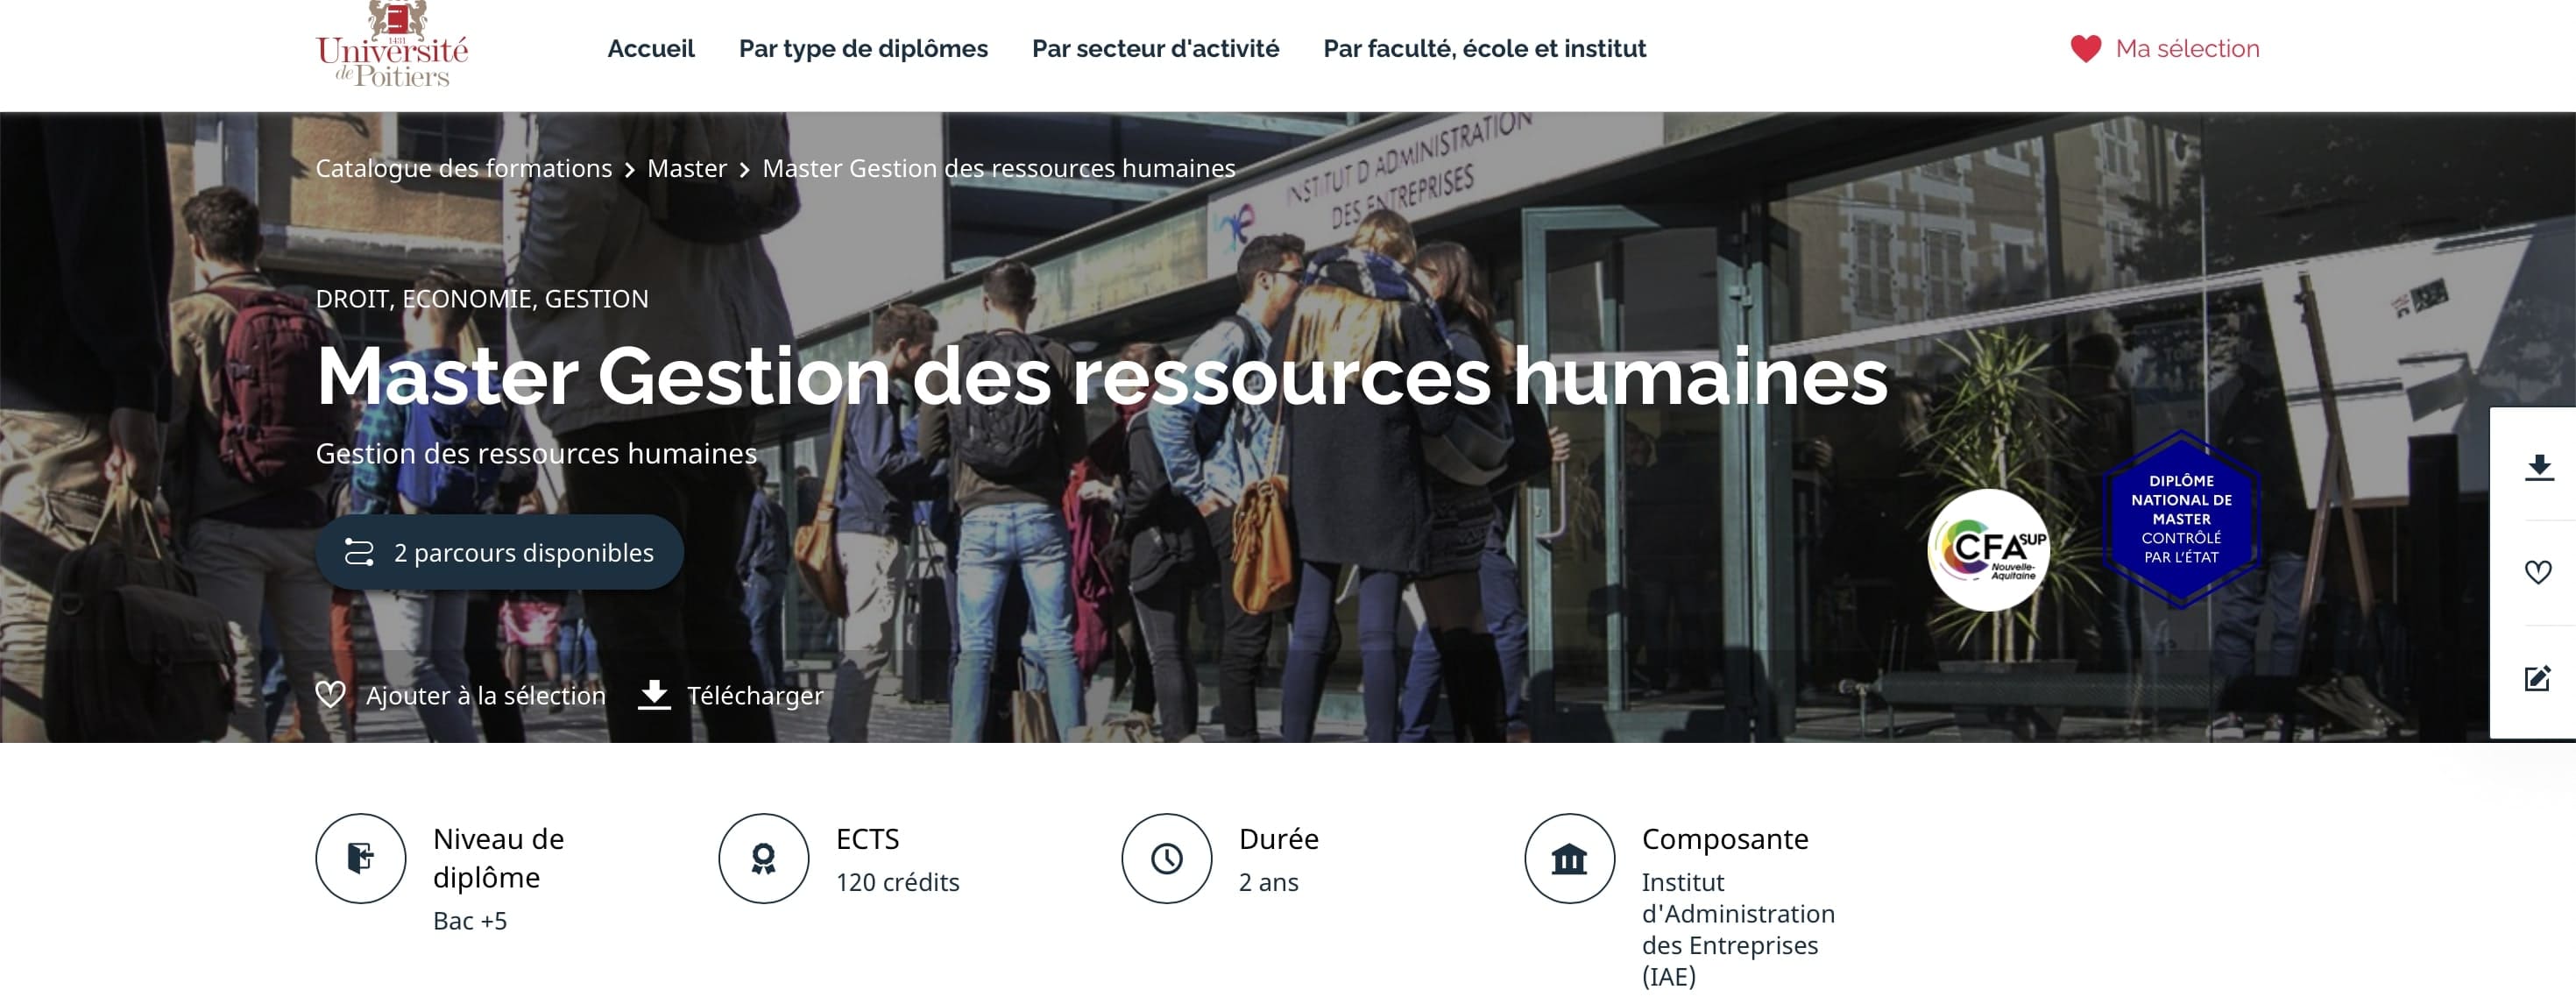Toggle the heart favorite in right sidebar
Image resolution: width=2576 pixels, height=997 pixels.
coord(2538,572)
